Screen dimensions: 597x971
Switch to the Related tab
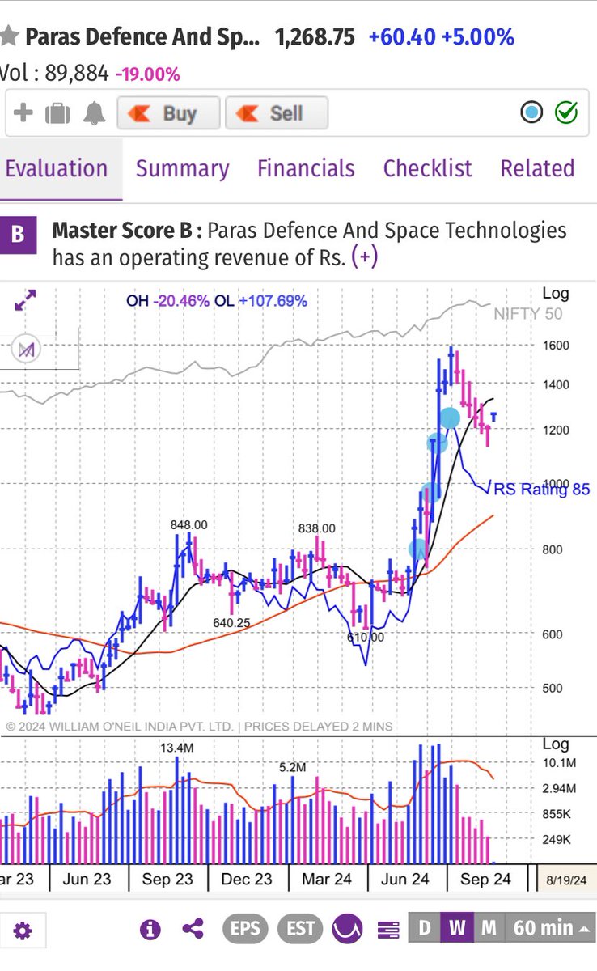pos(537,168)
